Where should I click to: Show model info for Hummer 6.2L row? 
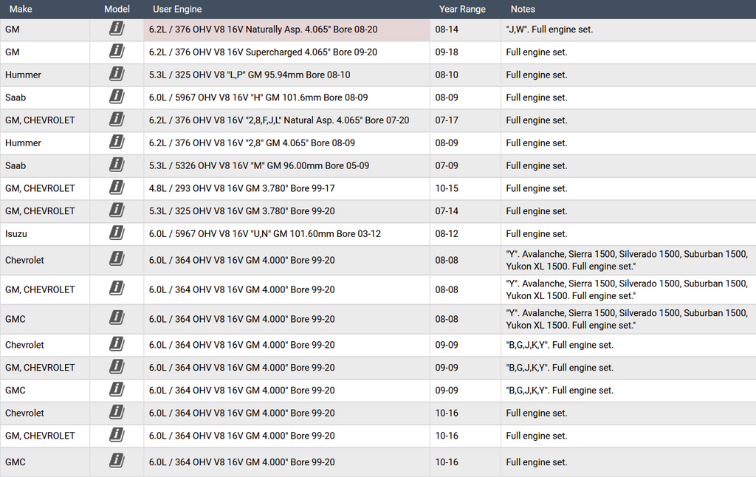117,143
